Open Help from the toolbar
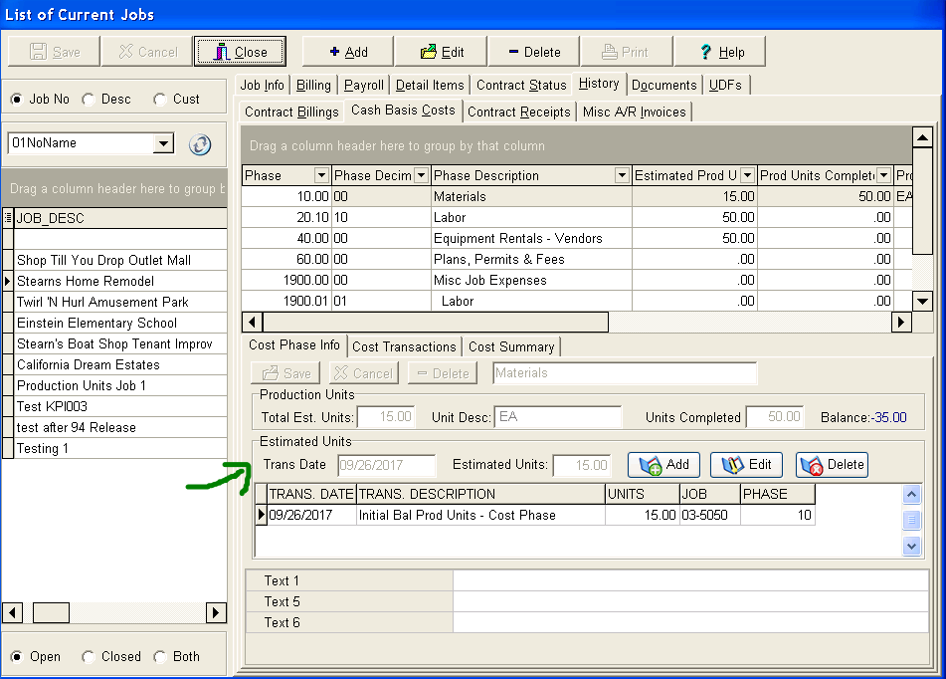Viewport: 946px width, 679px height. [x=720, y=52]
